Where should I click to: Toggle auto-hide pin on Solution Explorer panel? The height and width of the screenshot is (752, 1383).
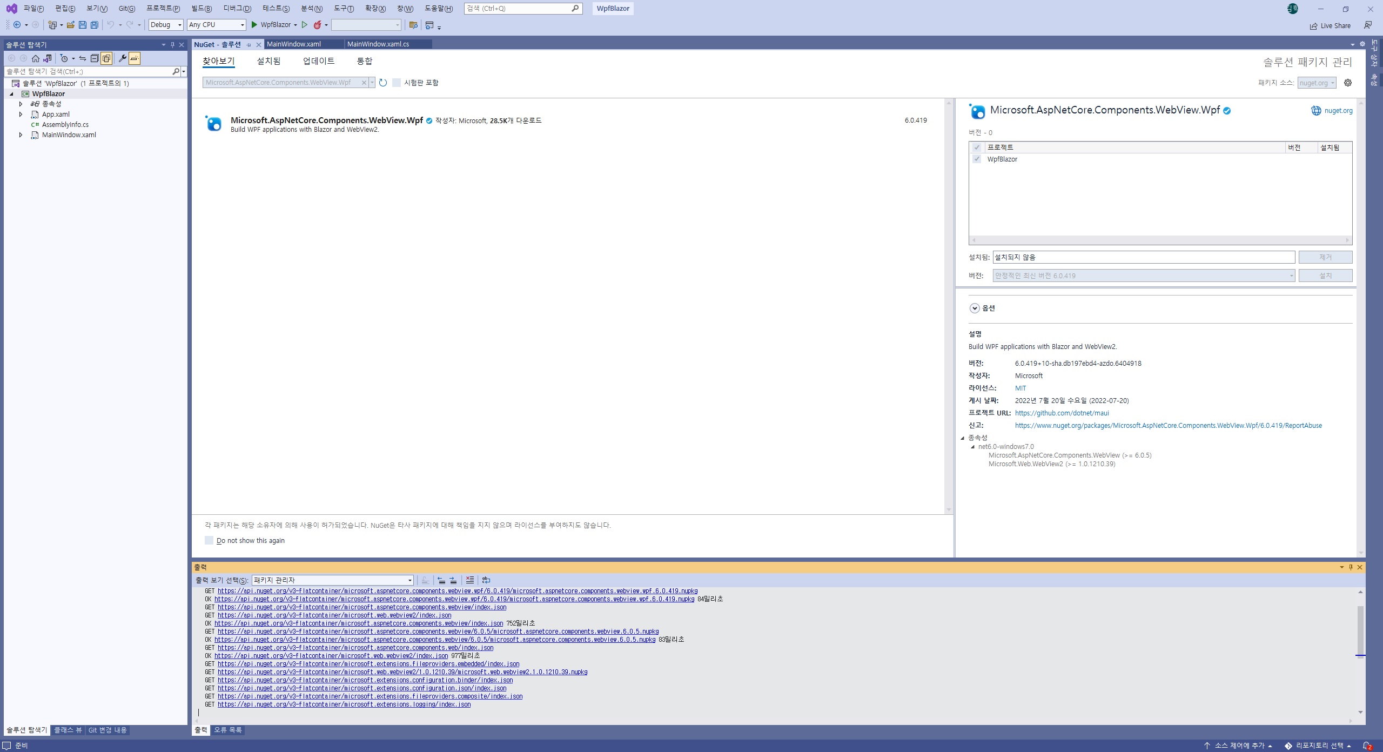coord(172,45)
